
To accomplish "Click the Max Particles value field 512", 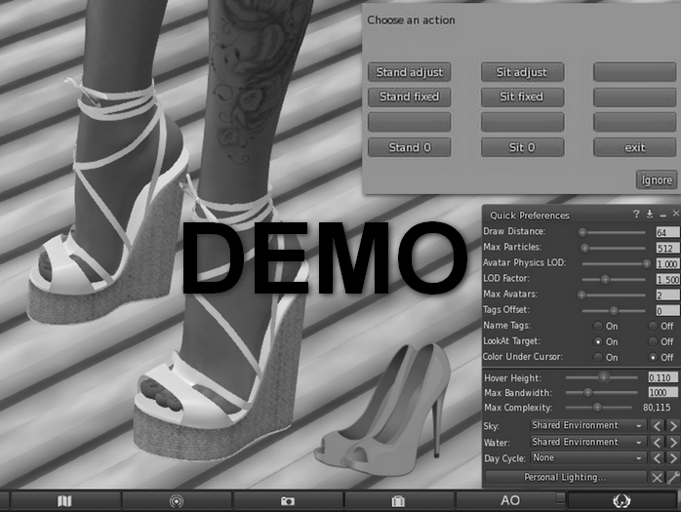I will point(667,248).
